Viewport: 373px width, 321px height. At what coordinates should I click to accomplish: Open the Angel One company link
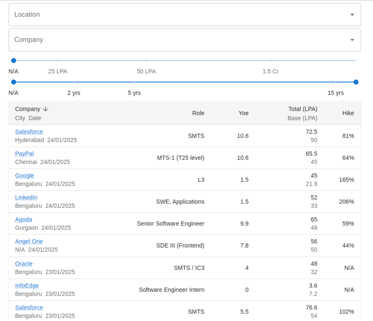(x=29, y=241)
